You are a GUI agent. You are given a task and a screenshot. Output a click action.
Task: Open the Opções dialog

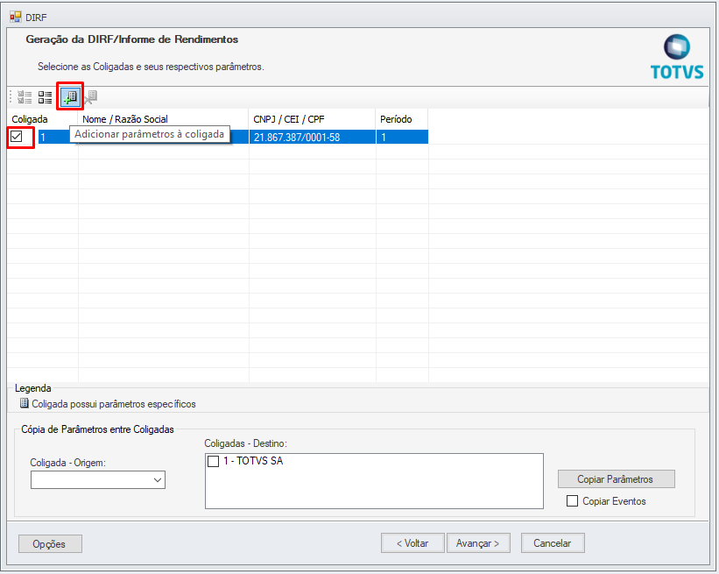pyautogui.click(x=49, y=543)
